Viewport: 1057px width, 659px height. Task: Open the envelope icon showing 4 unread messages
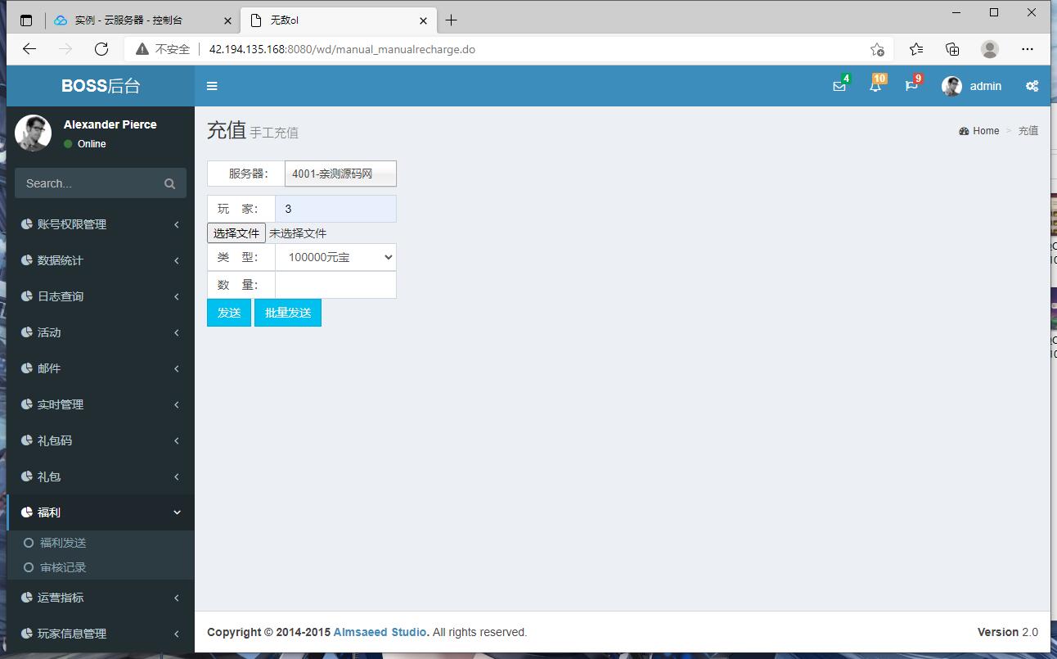[839, 86]
